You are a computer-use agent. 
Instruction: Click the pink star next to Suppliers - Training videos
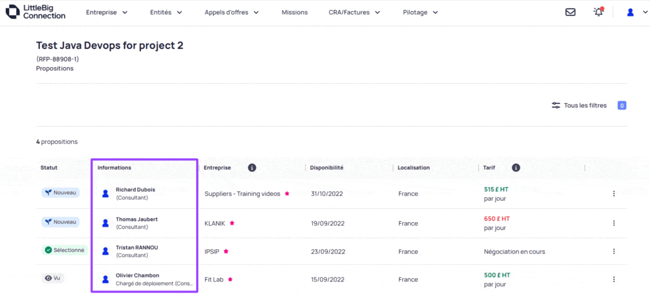tap(287, 193)
